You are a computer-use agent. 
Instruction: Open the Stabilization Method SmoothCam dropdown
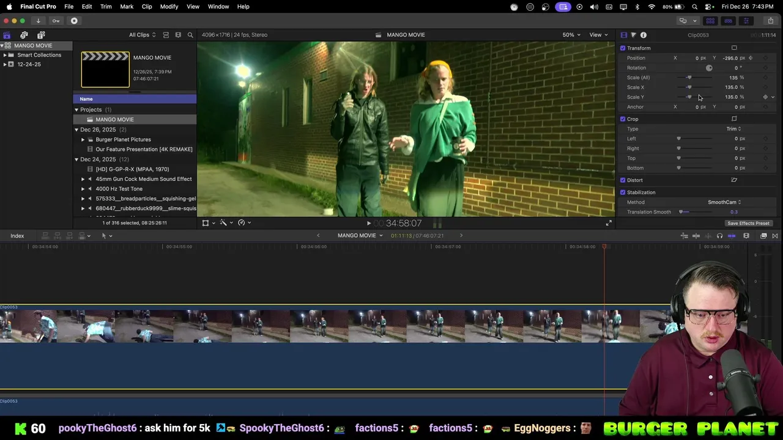point(724,202)
